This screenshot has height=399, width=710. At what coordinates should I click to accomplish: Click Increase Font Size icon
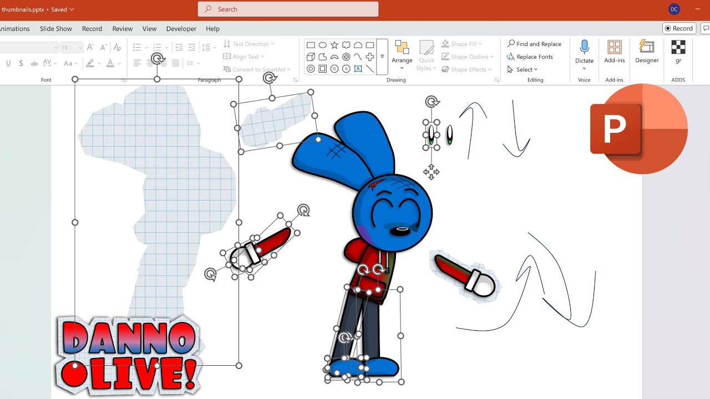click(90, 48)
